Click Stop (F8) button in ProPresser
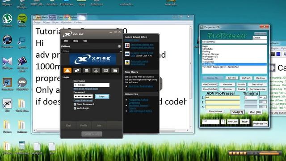This screenshot has width=286, height=161. (255, 112)
